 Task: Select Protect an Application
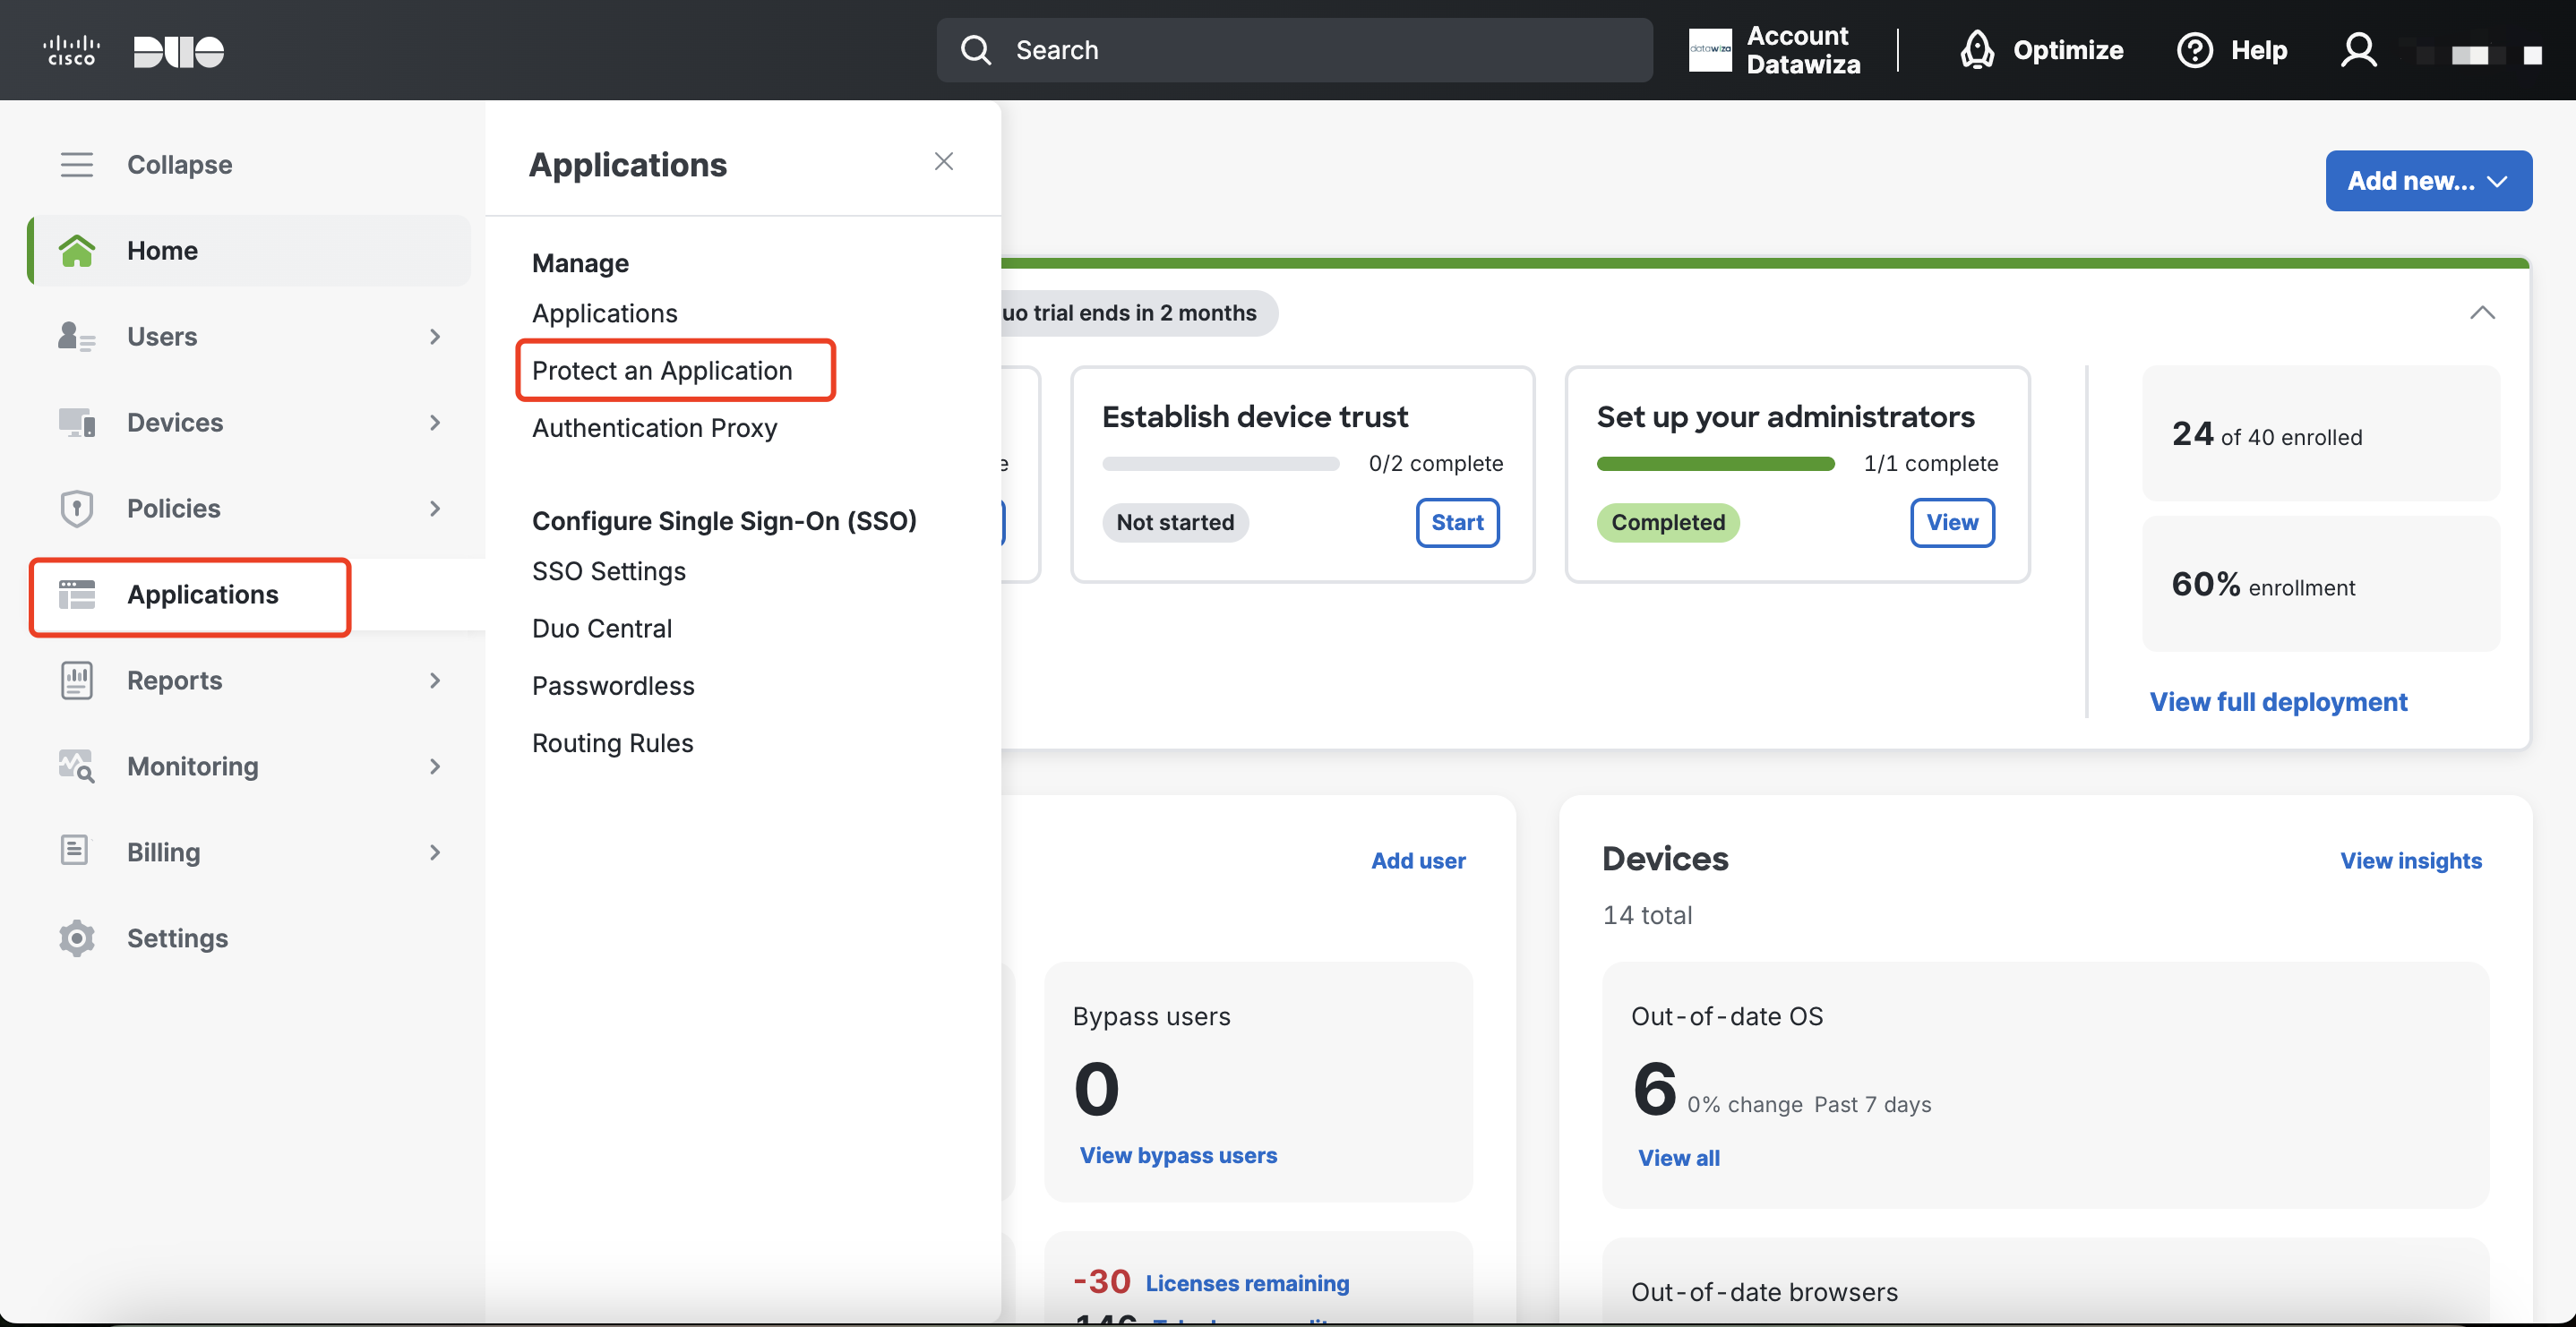pos(662,370)
